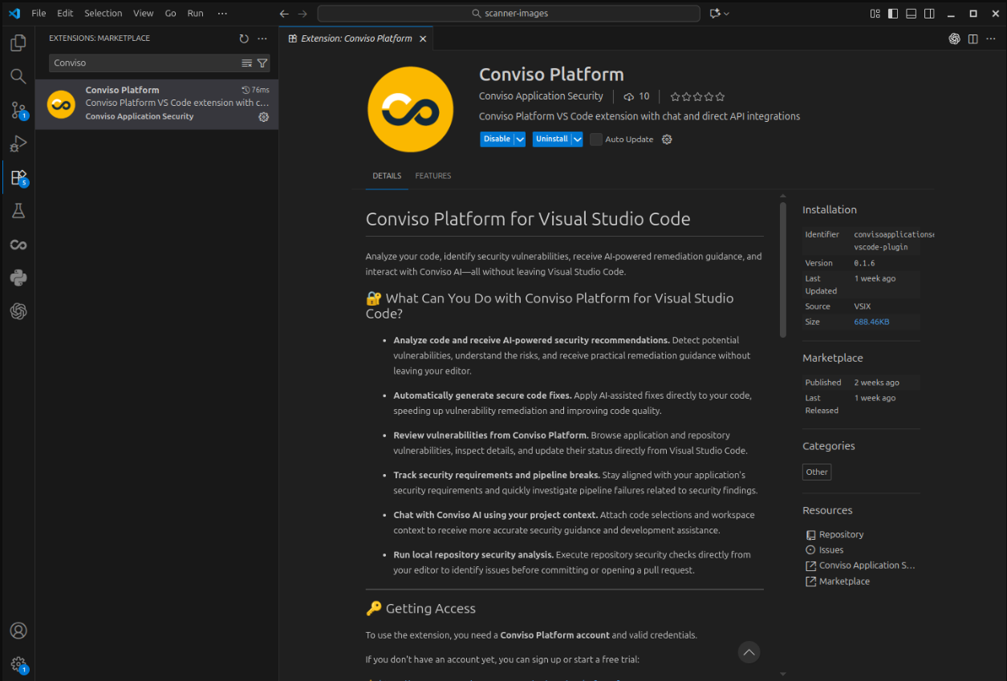1007x681 pixels.
Task: Split the editor to the right
Action: click(972, 39)
